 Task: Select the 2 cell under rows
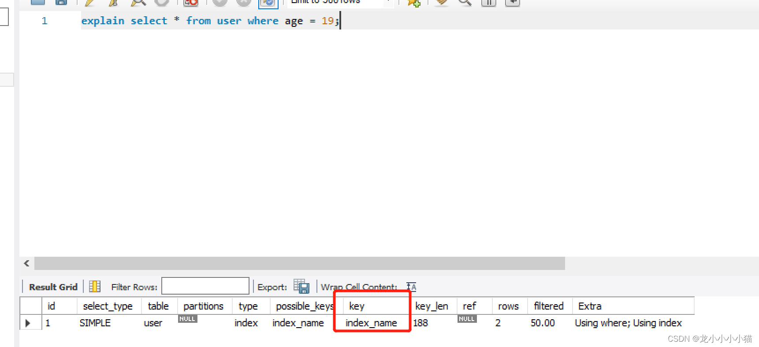498,323
